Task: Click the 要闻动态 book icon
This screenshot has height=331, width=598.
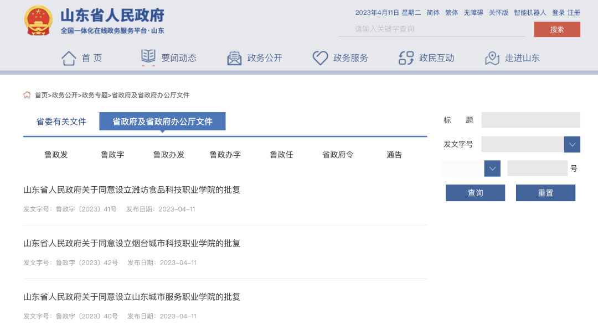Action: click(x=147, y=57)
